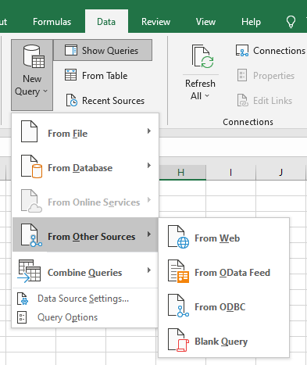Select the Data ribbon tab
The image size is (307, 365).
(106, 22)
